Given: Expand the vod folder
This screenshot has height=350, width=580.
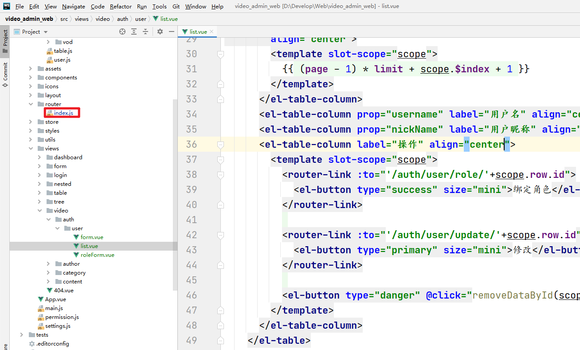Looking at the screenshot, I should [x=48, y=42].
